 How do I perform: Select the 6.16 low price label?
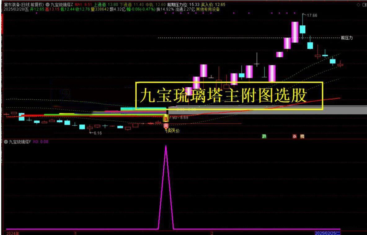point(98,133)
